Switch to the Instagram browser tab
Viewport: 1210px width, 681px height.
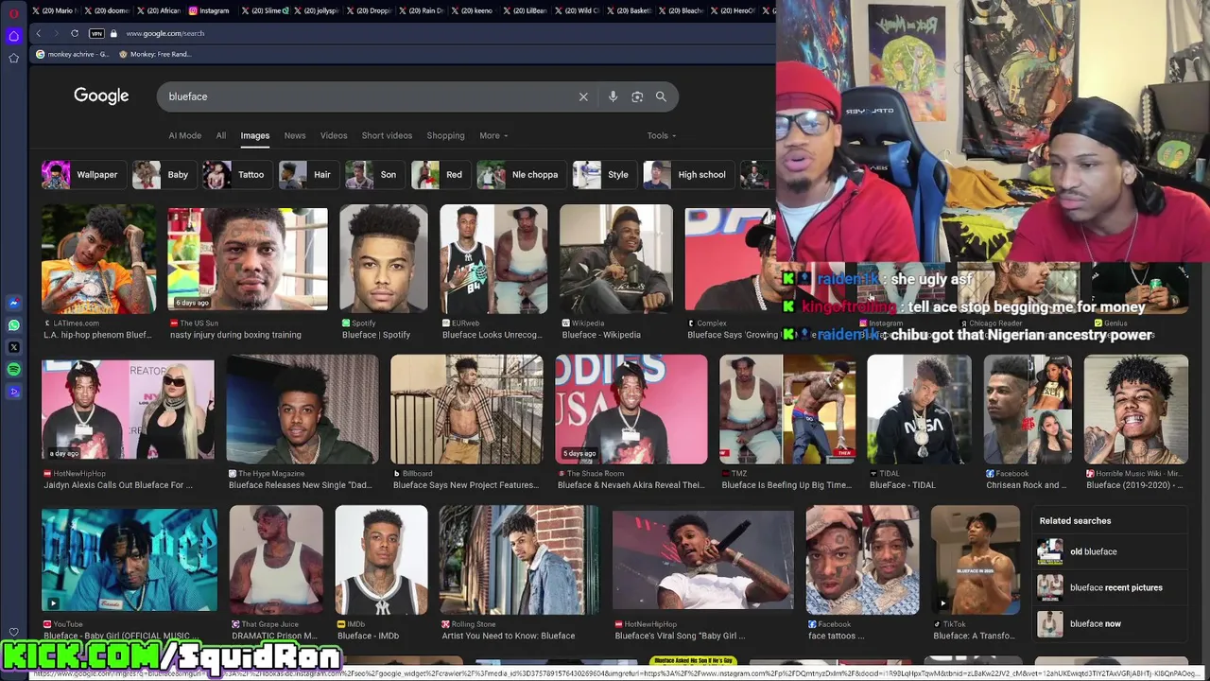point(208,10)
